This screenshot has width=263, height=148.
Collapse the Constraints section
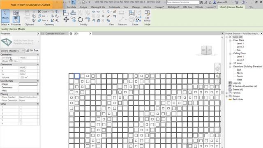[38, 55]
